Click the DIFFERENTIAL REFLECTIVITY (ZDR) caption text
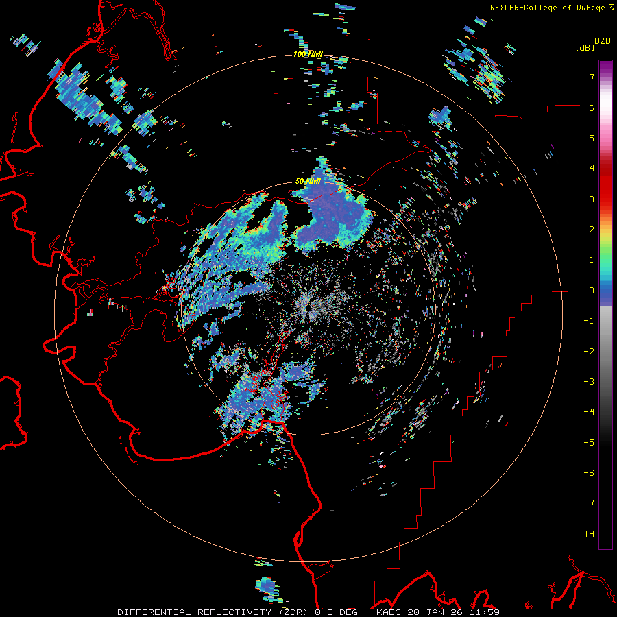 pos(214,612)
